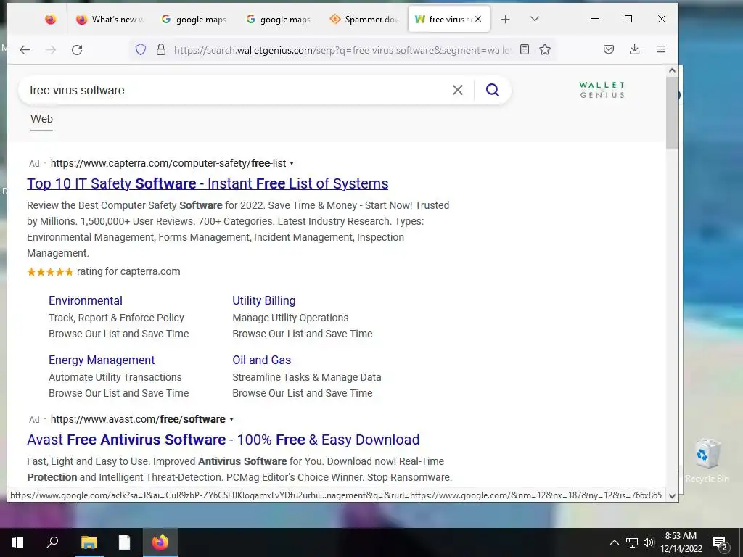
Task: Open Windows taskbar search
Action: 52,542
